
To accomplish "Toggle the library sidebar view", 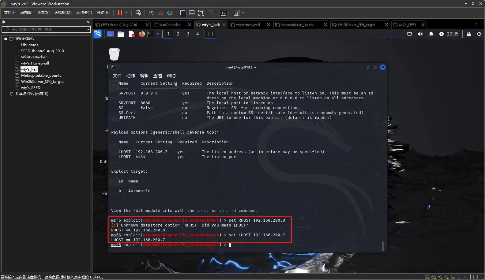I will point(183,13).
